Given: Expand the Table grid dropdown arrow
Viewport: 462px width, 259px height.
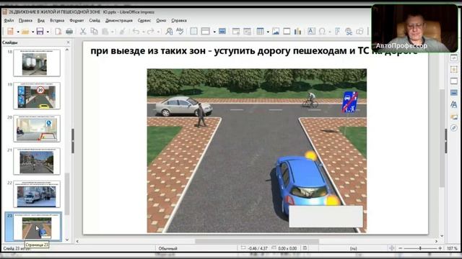Looking at the screenshot, I should 268,32.
